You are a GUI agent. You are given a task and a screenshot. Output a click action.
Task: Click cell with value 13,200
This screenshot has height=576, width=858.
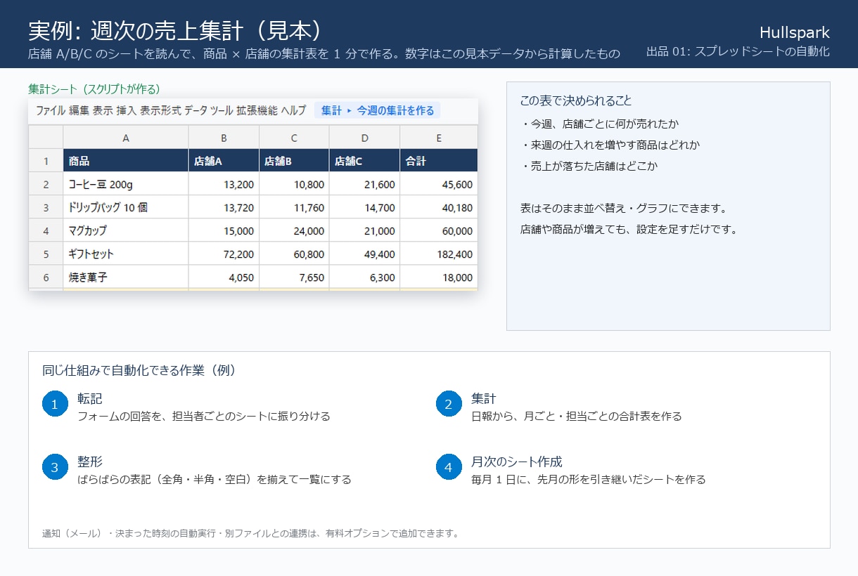[224, 184]
